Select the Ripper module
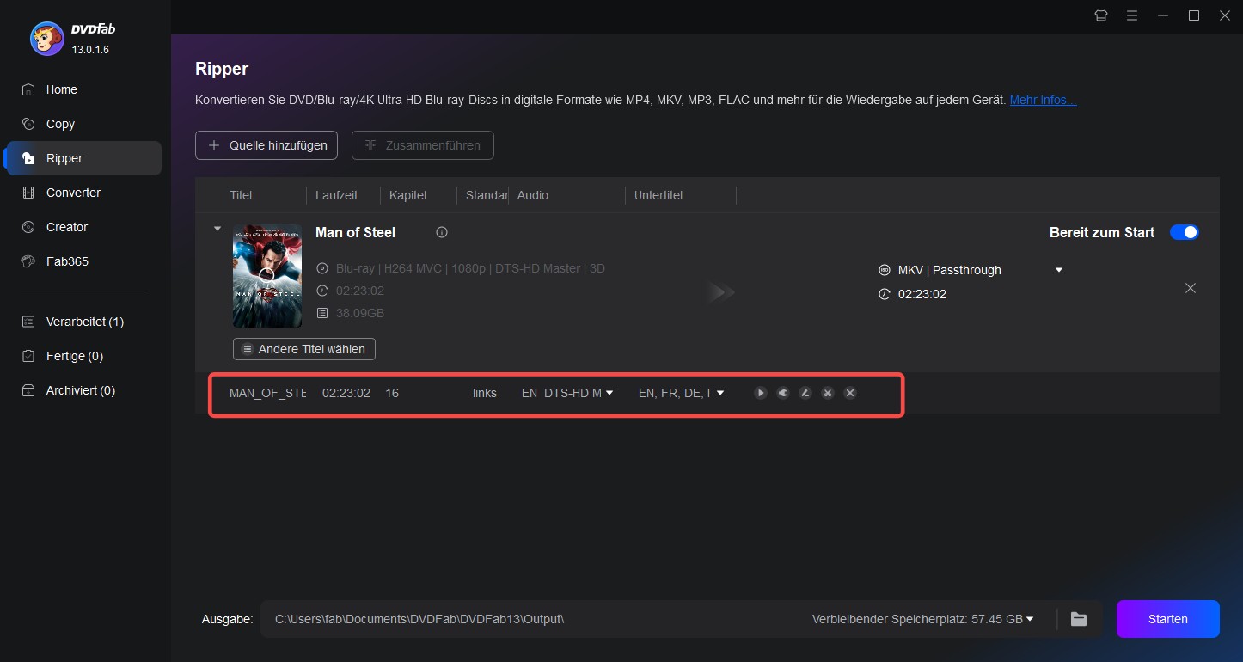This screenshot has height=662, width=1243. pos(83,158)
